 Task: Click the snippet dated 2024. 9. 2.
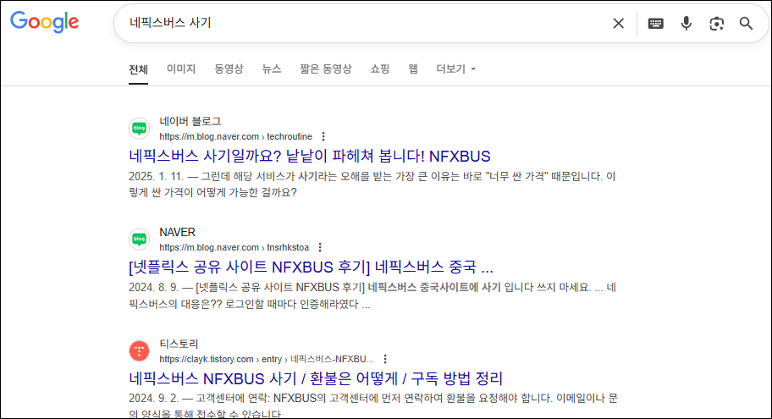click(372, 405)
